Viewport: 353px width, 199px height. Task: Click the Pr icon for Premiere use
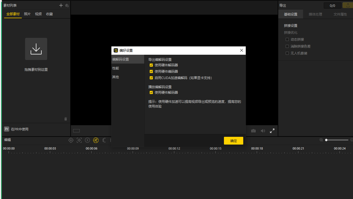coord(7,129)
